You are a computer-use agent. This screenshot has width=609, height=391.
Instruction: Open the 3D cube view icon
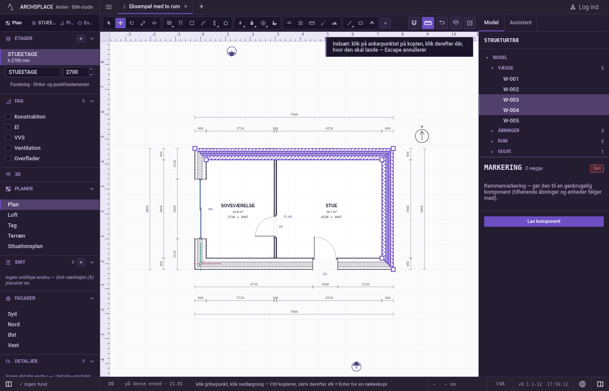(x=456, y=23)
